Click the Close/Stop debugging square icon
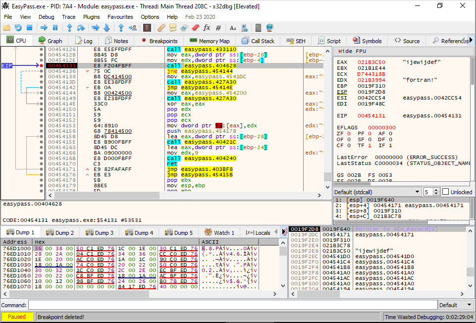 click(x=29, y=28)
